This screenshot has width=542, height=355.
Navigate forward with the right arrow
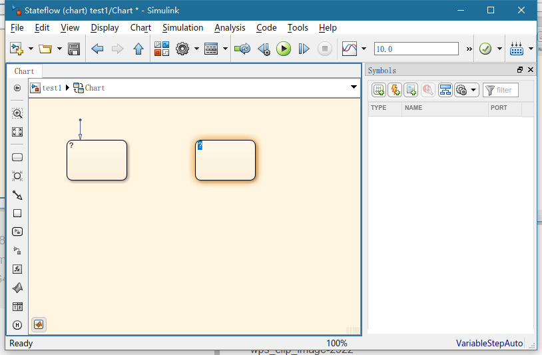pyautogui.click(x=118, y=49)
